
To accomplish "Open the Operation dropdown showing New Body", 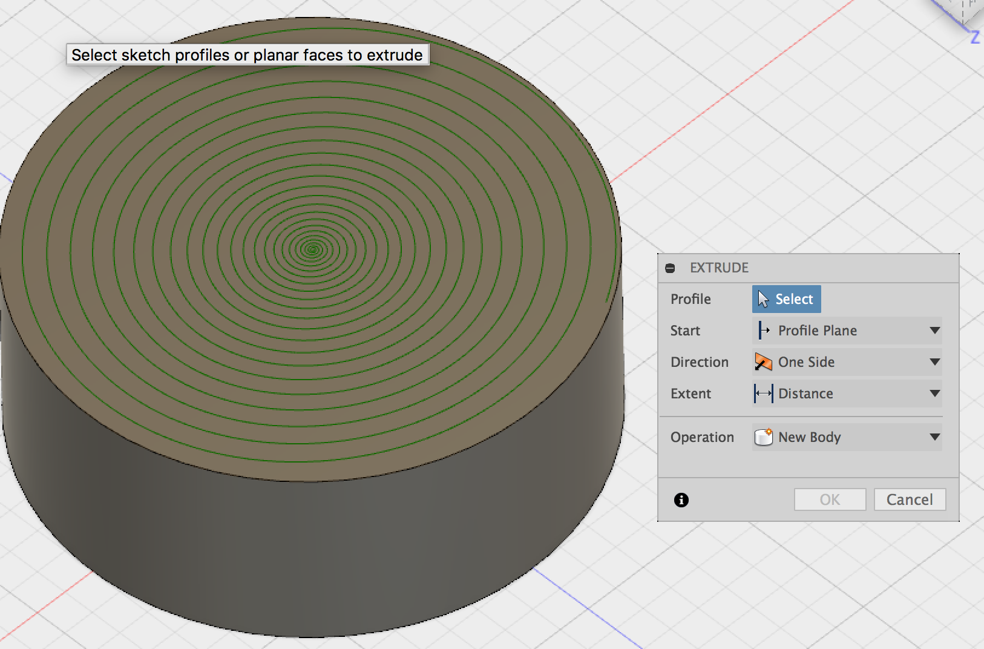I will 933,437.
